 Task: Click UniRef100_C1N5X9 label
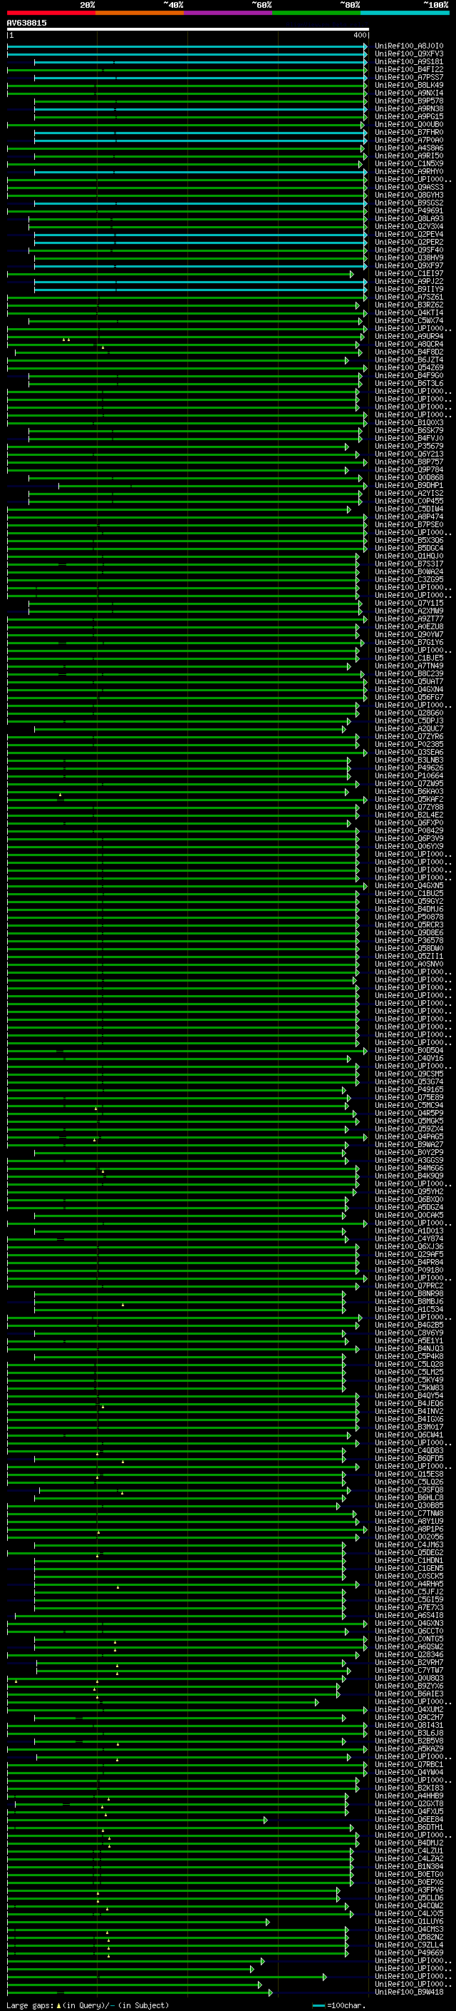click(409, 164)
